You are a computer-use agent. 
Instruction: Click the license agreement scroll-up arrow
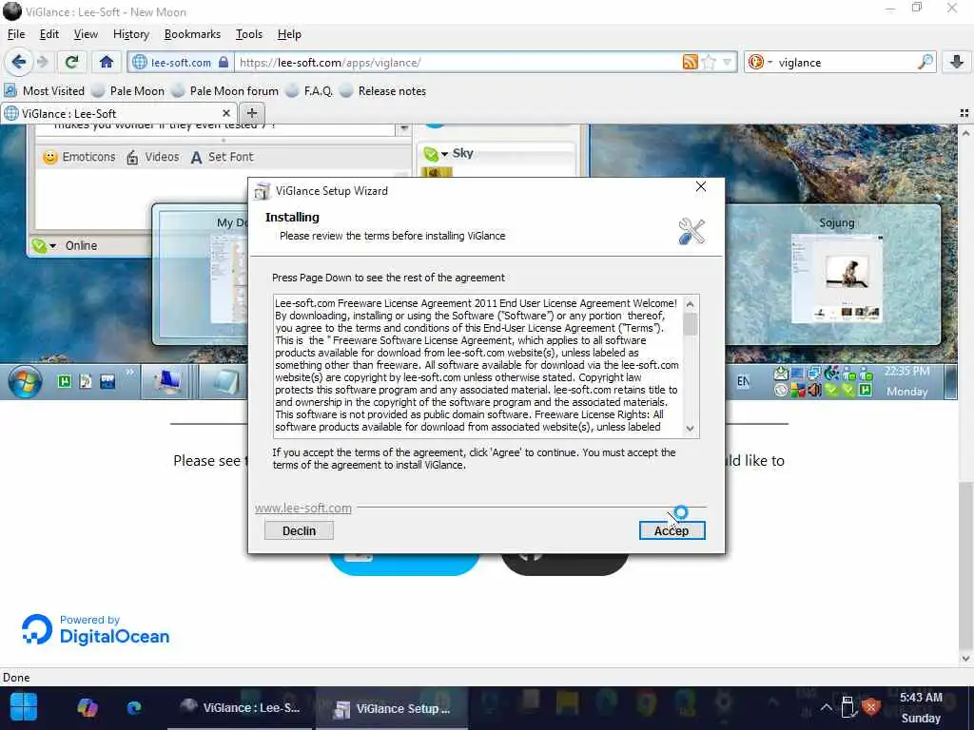[x=690, y=303]
